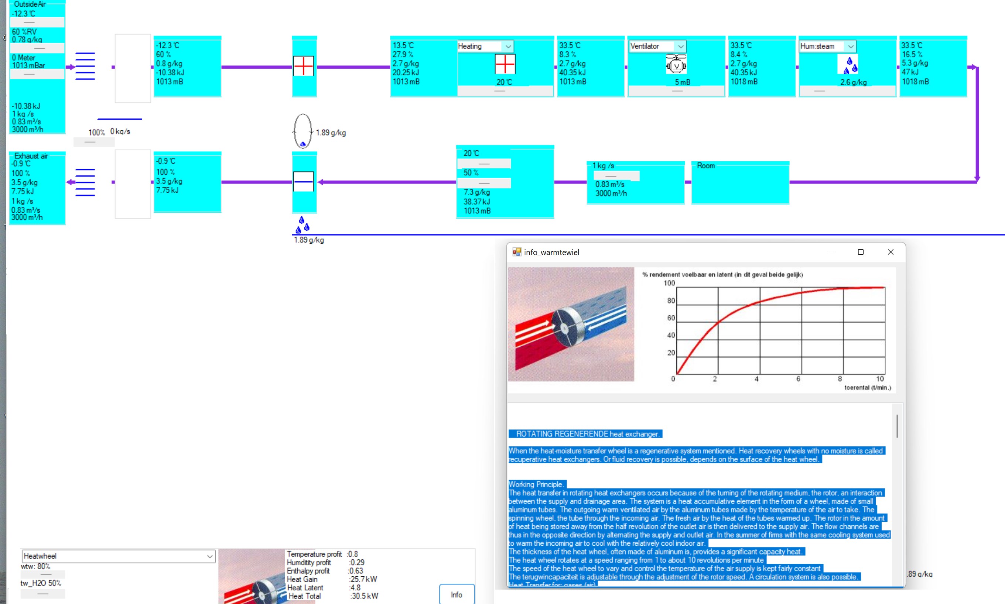Click the Heating coil red cross icon

click(x=505, y=64)
